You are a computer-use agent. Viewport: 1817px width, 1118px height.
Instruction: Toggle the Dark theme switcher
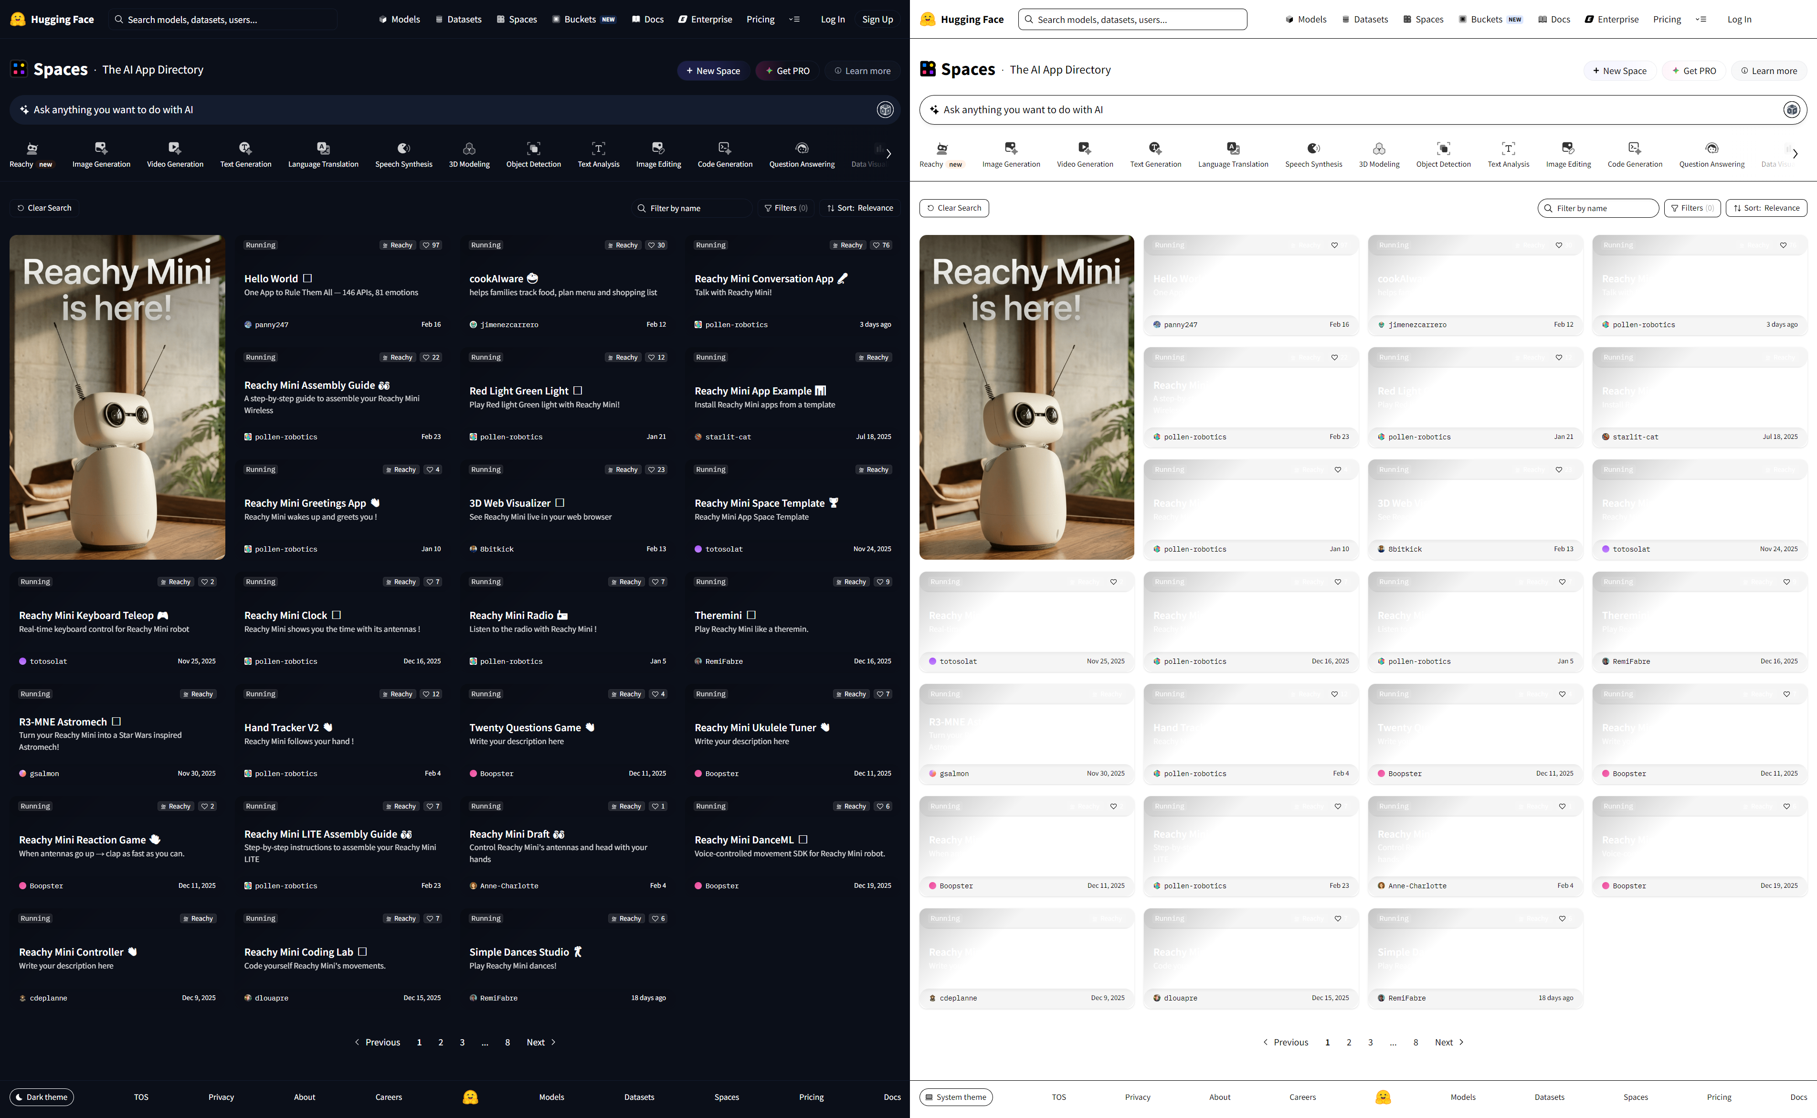(42, 1097)
